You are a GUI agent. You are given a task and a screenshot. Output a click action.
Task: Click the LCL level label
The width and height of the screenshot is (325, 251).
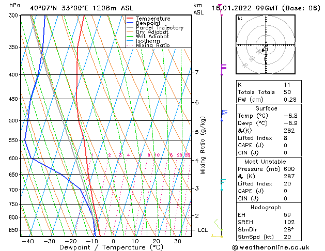(x=203, y=230)
